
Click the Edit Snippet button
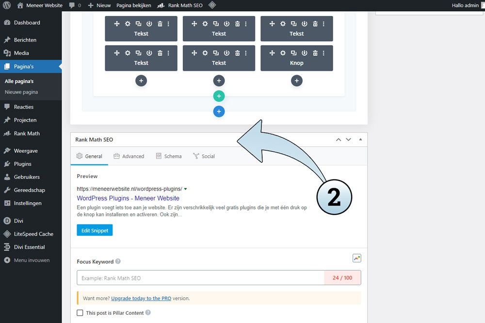click(x=95, y=230)
